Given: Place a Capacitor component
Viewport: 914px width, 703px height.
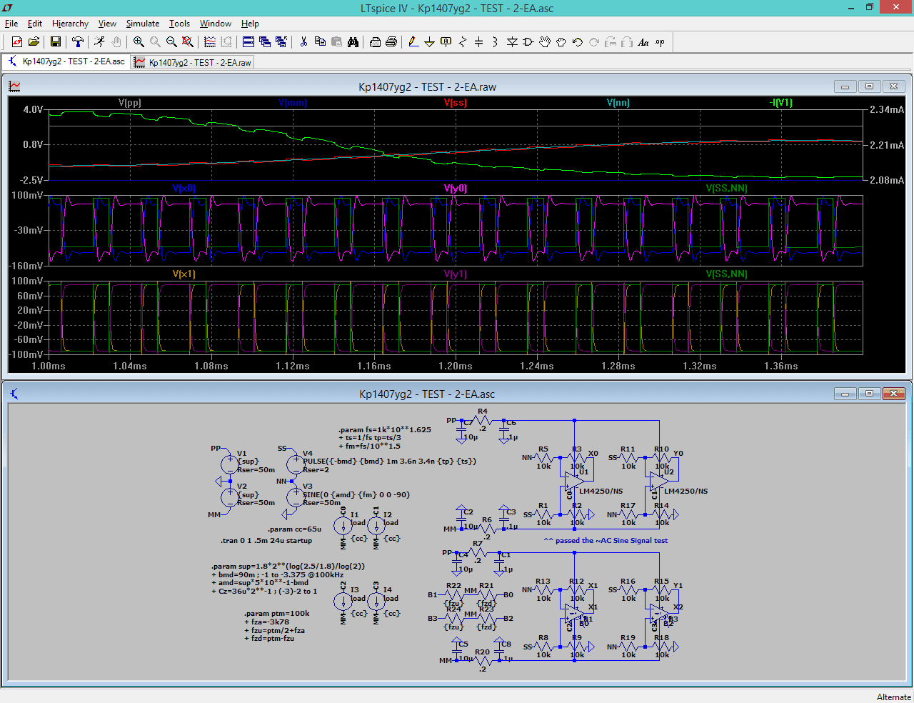Looking at the screenshot, I should [478, 42].
